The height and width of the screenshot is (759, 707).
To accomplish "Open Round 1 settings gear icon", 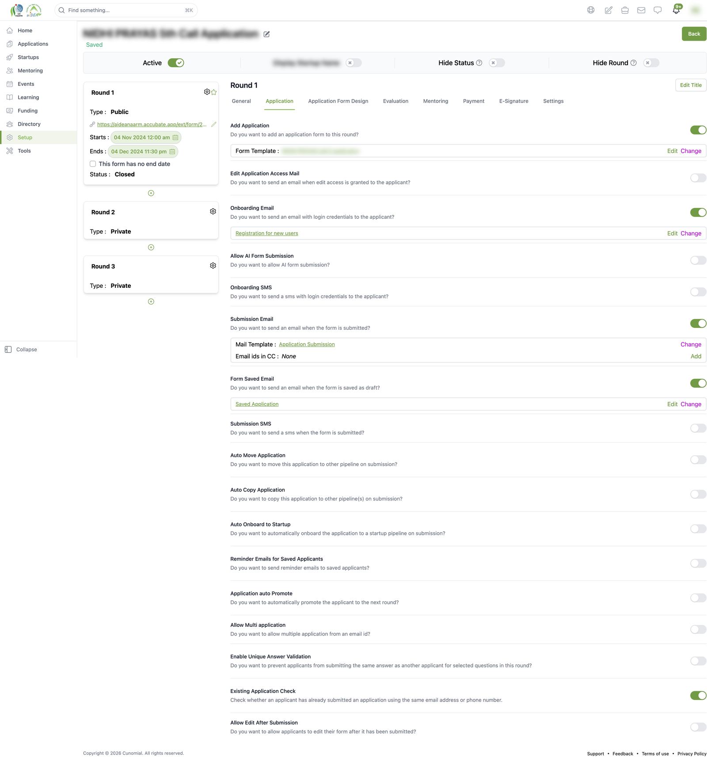I will (207, 92).
